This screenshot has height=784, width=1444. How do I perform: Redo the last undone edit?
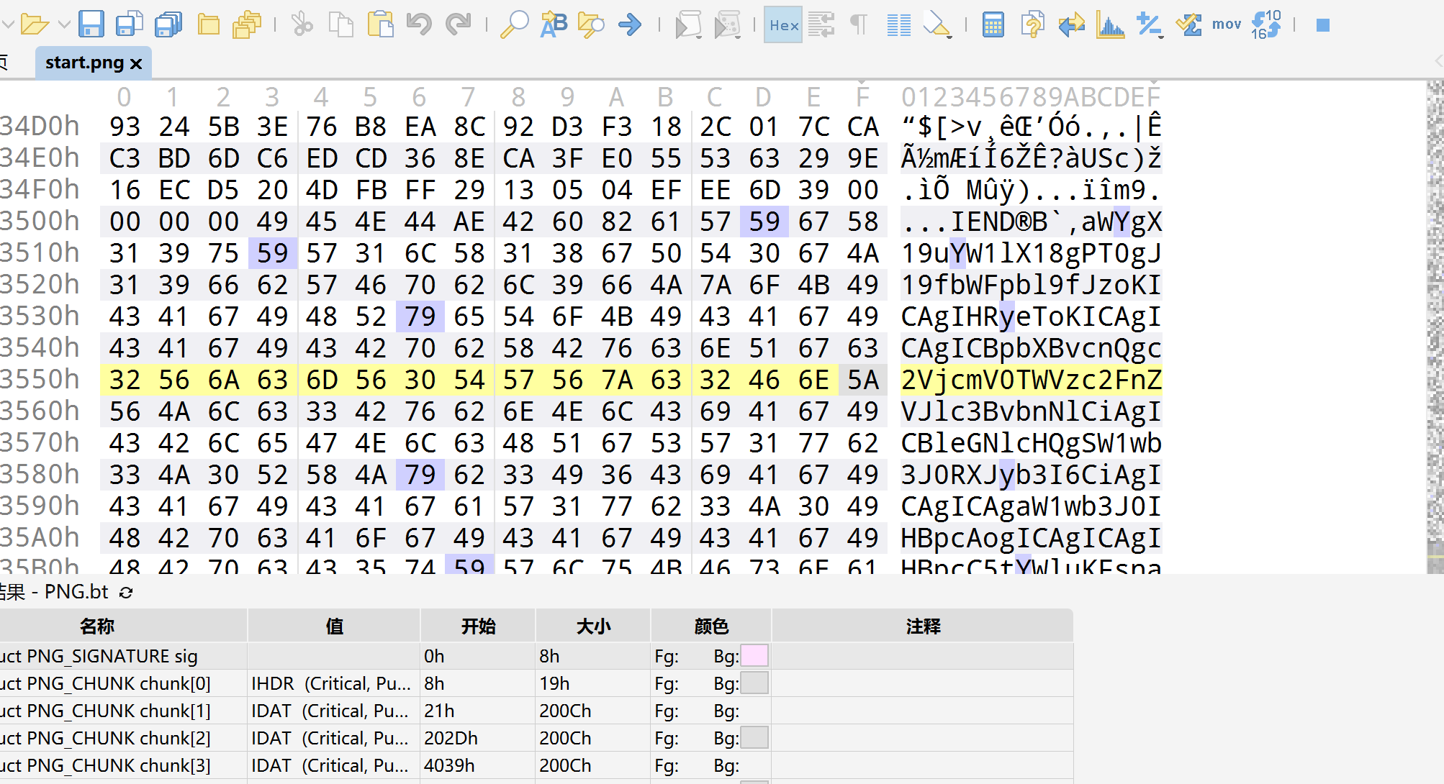(458, 25)
